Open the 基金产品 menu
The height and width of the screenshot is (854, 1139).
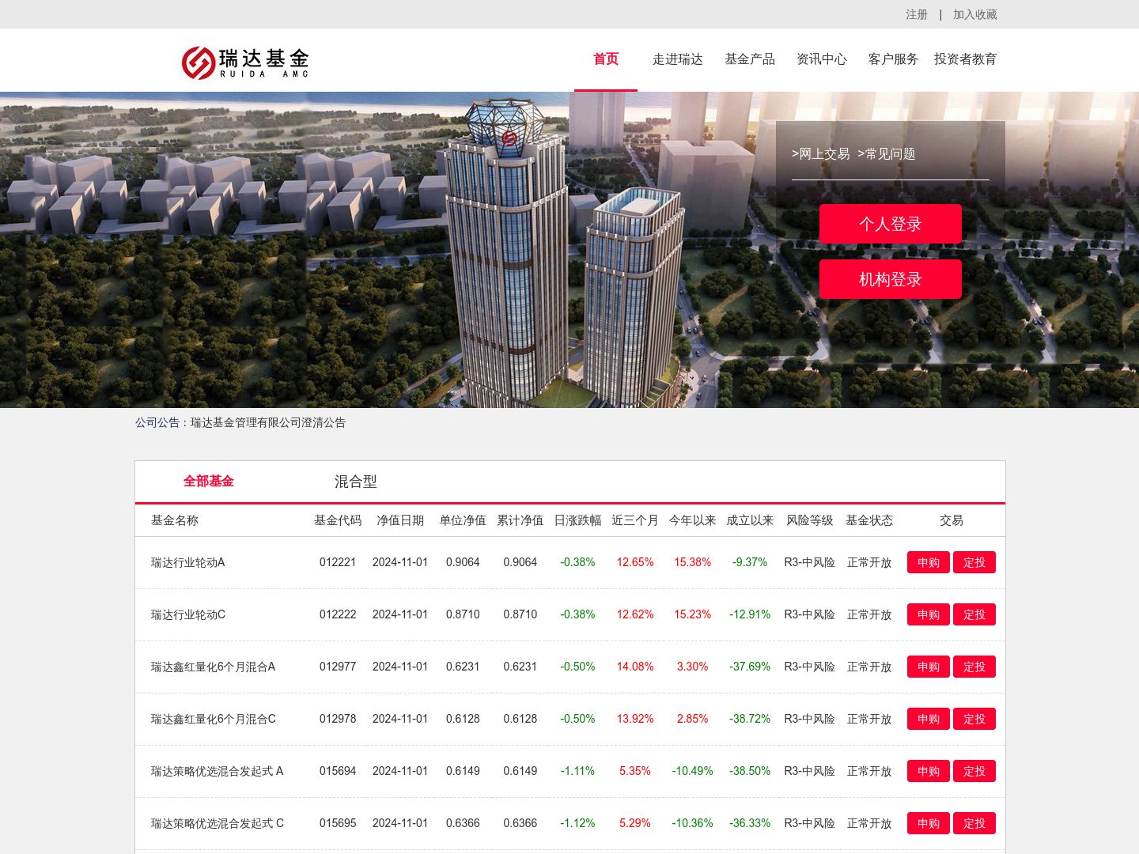[750, 59]
